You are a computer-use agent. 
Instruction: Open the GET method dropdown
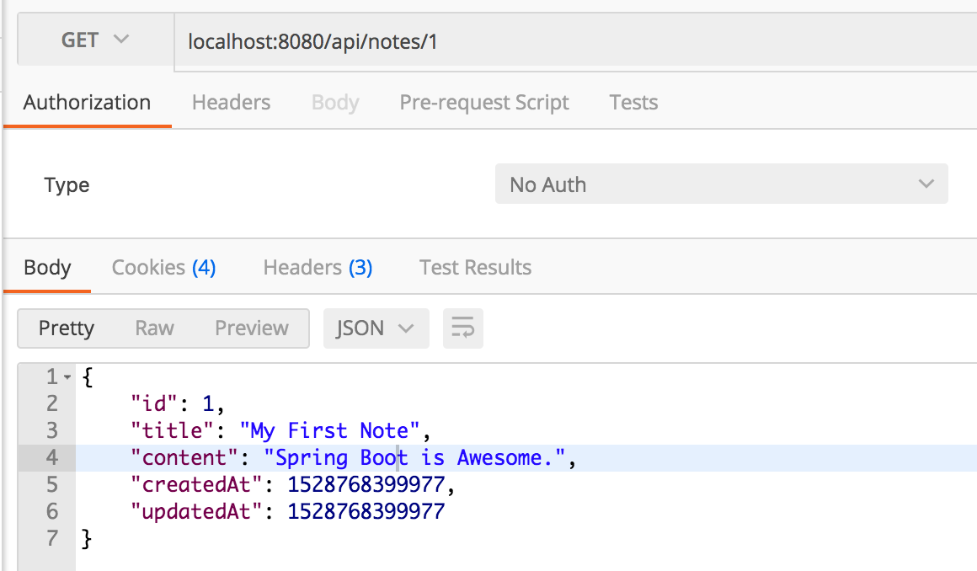(95, 40)
